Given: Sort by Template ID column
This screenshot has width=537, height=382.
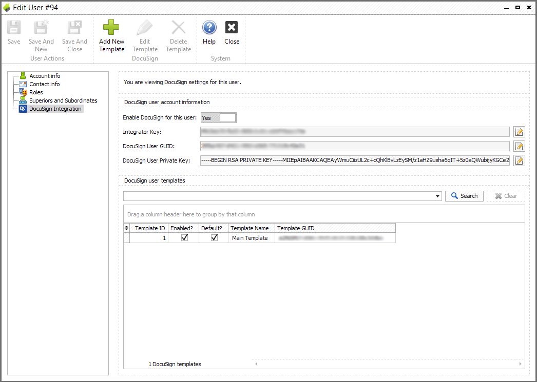Looking at the screenshot, I should pyautogui.click(x=149, y=228).
